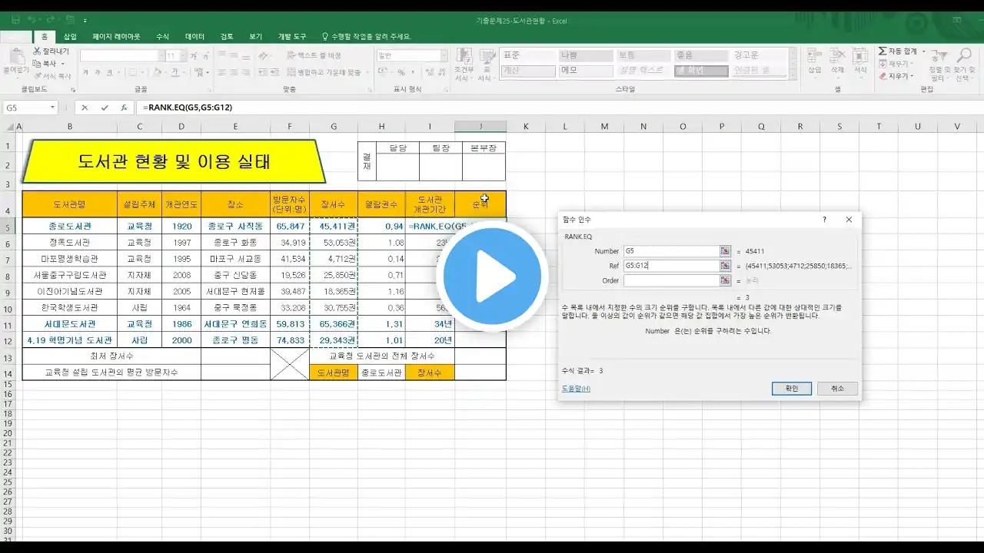The width and height of the screenshot is (984, 553).
Task: Click the cancel X icon in formula bar
Action: [x=85, y=108]
